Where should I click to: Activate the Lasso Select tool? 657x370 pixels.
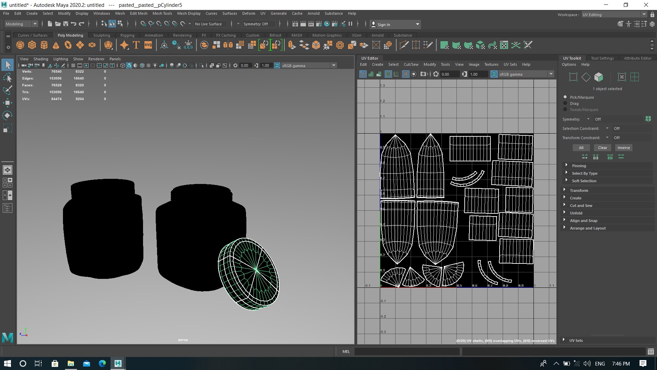[x=8, y=78]
